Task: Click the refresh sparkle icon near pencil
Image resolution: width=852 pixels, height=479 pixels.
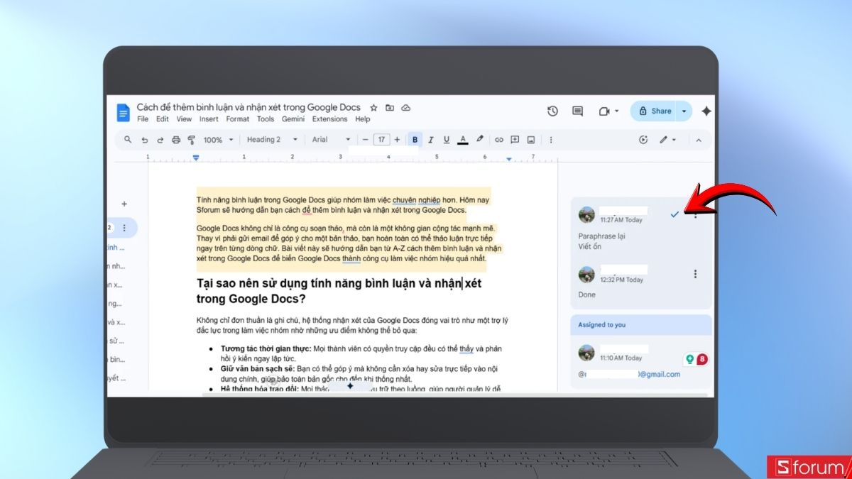Action: 643,140
